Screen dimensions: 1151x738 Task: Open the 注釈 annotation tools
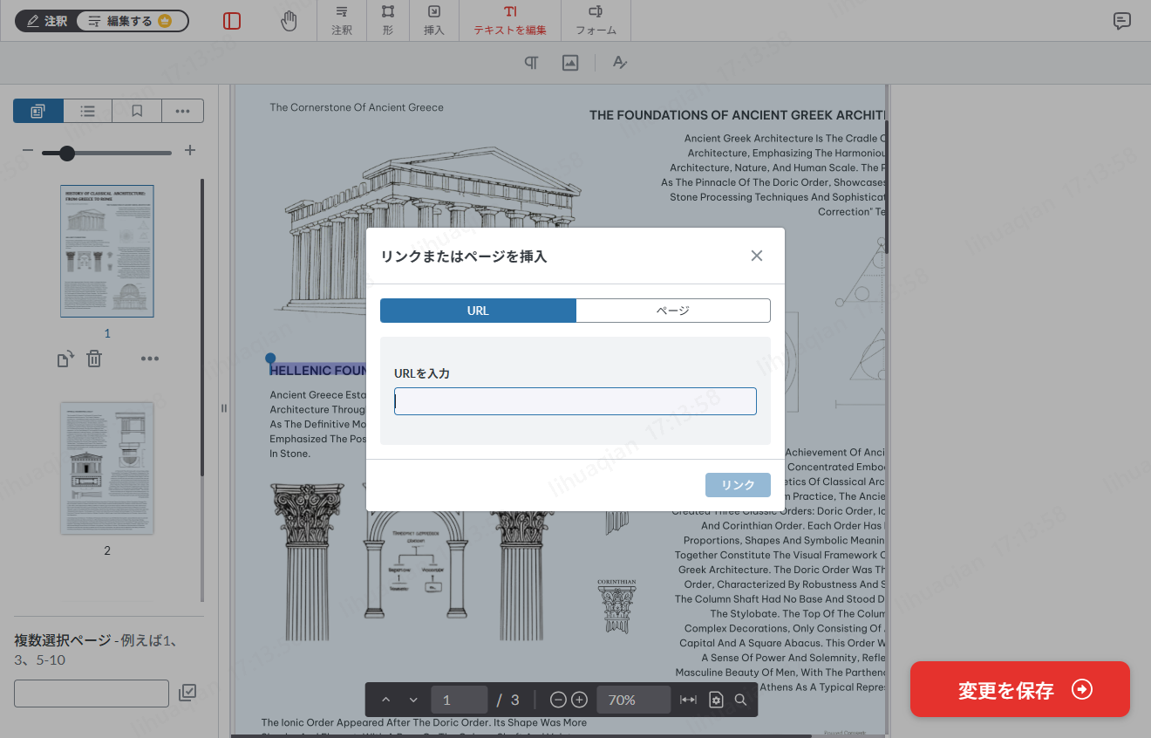(342, 20)
